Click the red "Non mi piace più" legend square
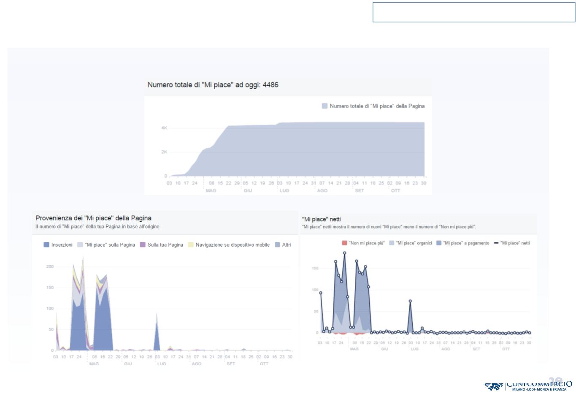The width and height of the screenshot is (576, 399). point(344,243)
